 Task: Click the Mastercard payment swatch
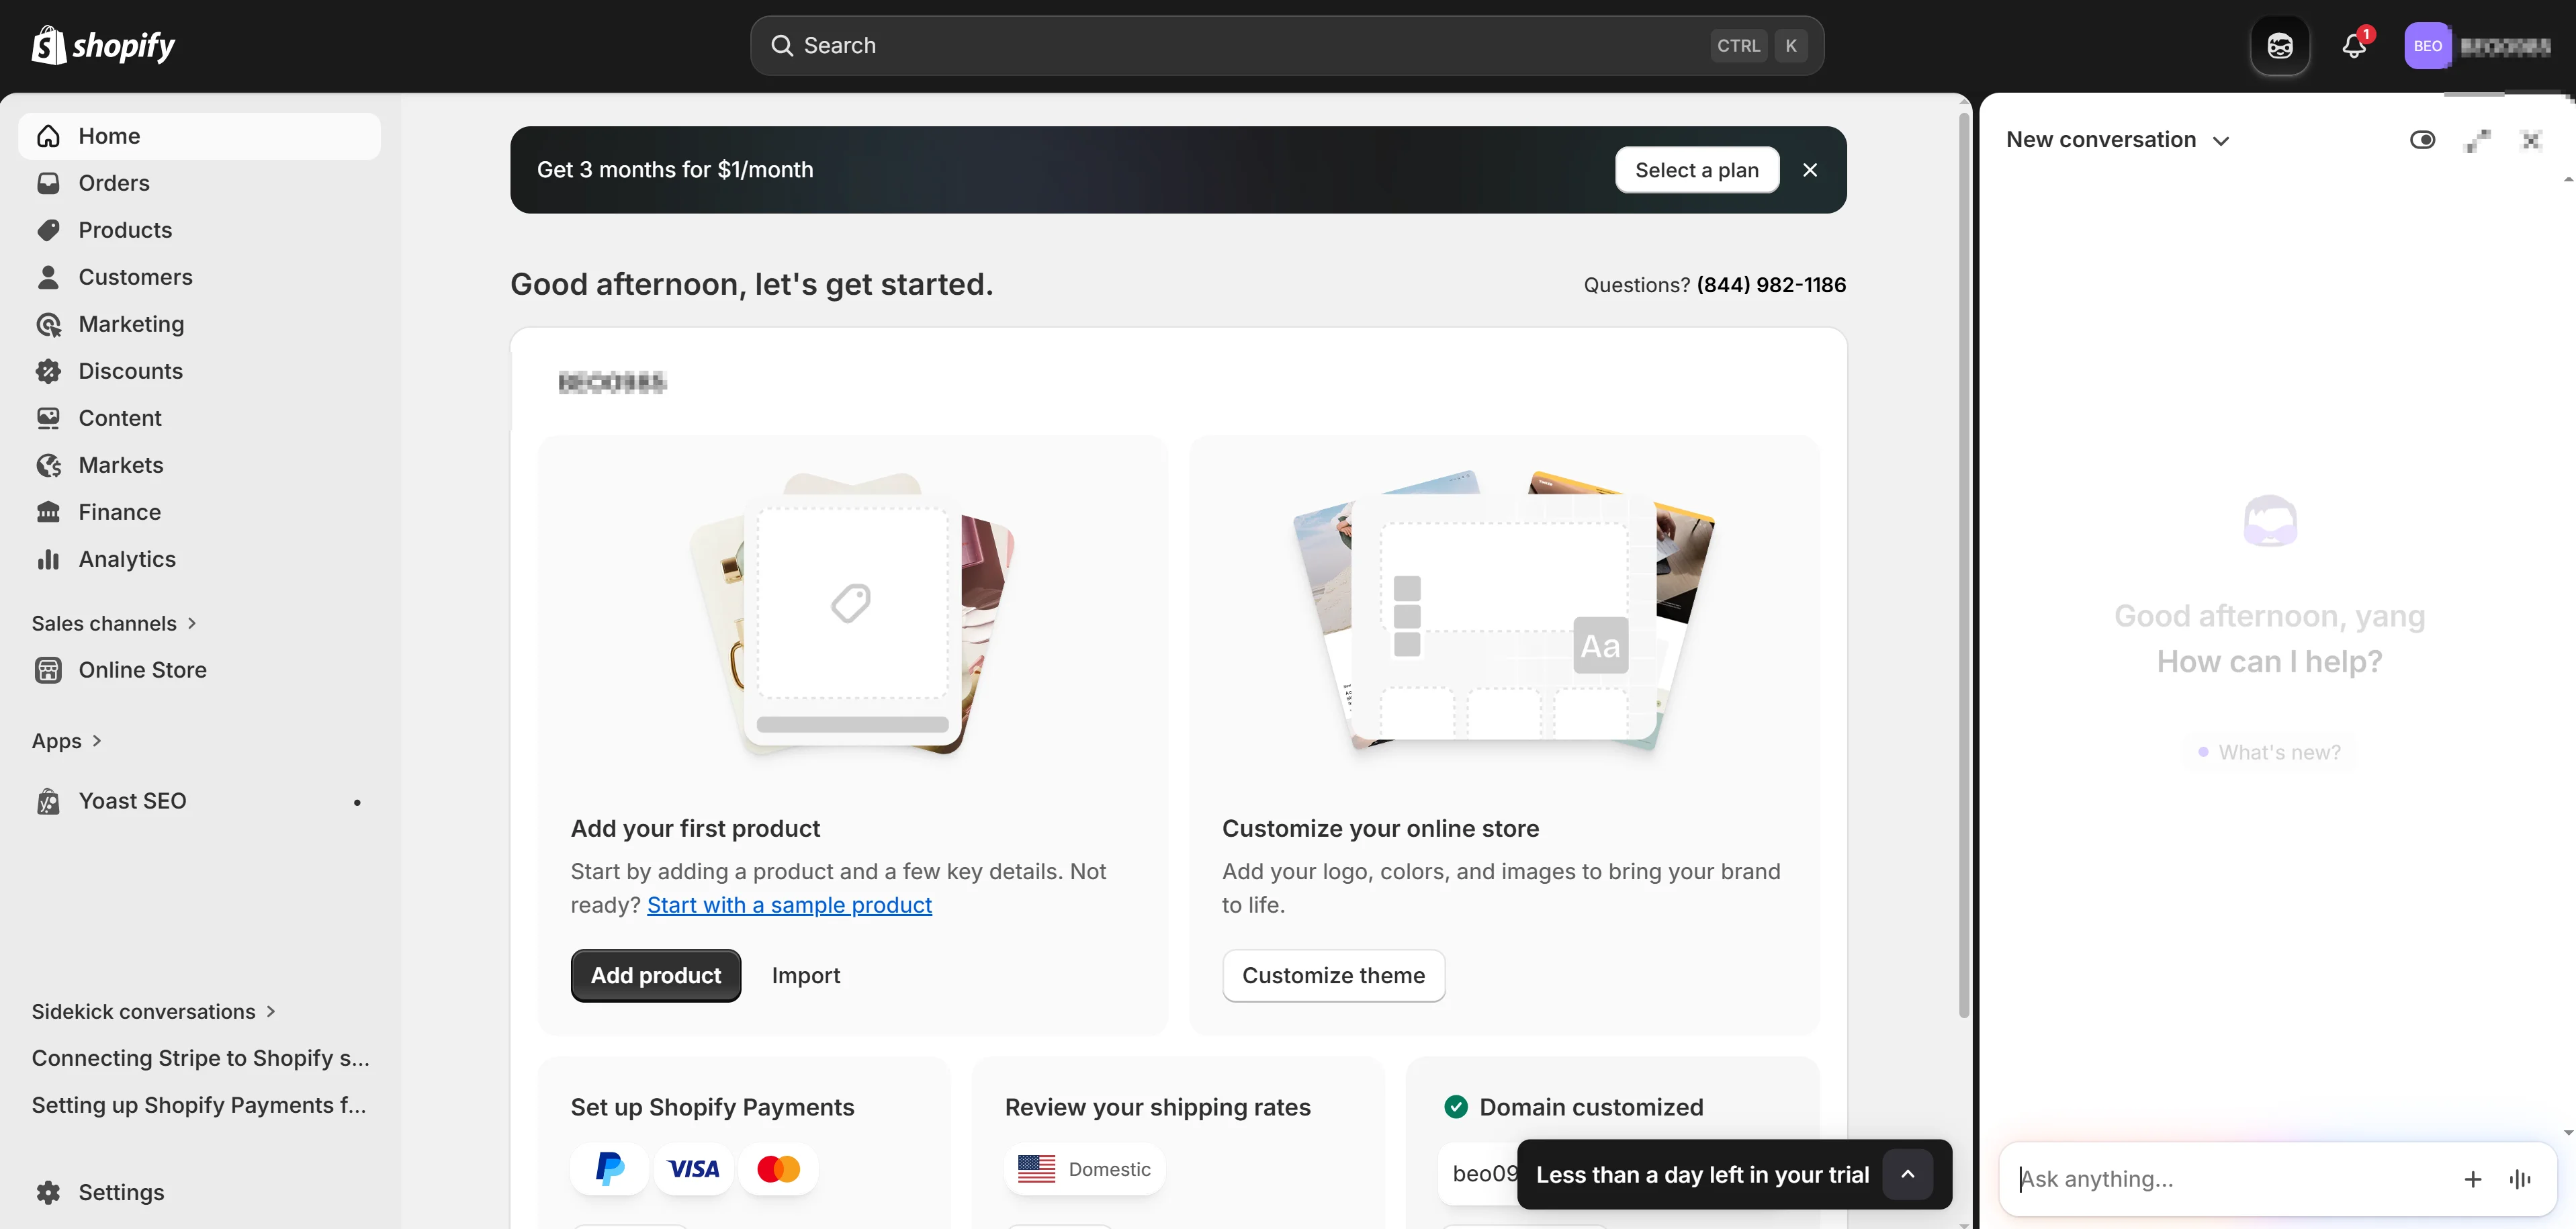click(x=779, y=1168)
